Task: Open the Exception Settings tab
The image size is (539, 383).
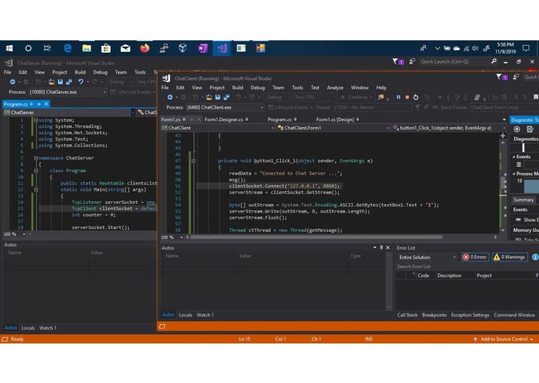Action: 470,315
